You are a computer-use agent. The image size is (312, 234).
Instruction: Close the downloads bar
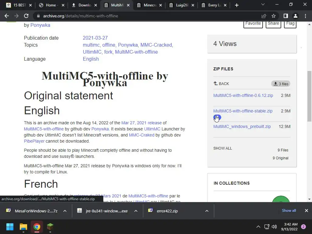pos(307,211)
